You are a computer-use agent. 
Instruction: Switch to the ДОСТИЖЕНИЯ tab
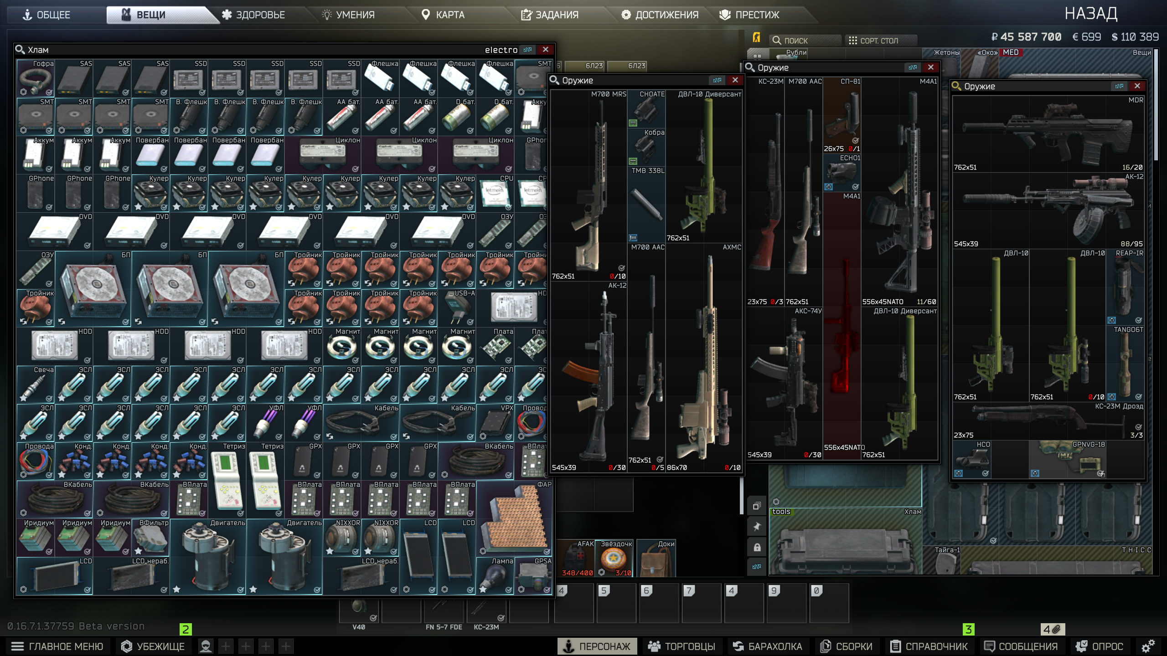click(x=660, y=15)
